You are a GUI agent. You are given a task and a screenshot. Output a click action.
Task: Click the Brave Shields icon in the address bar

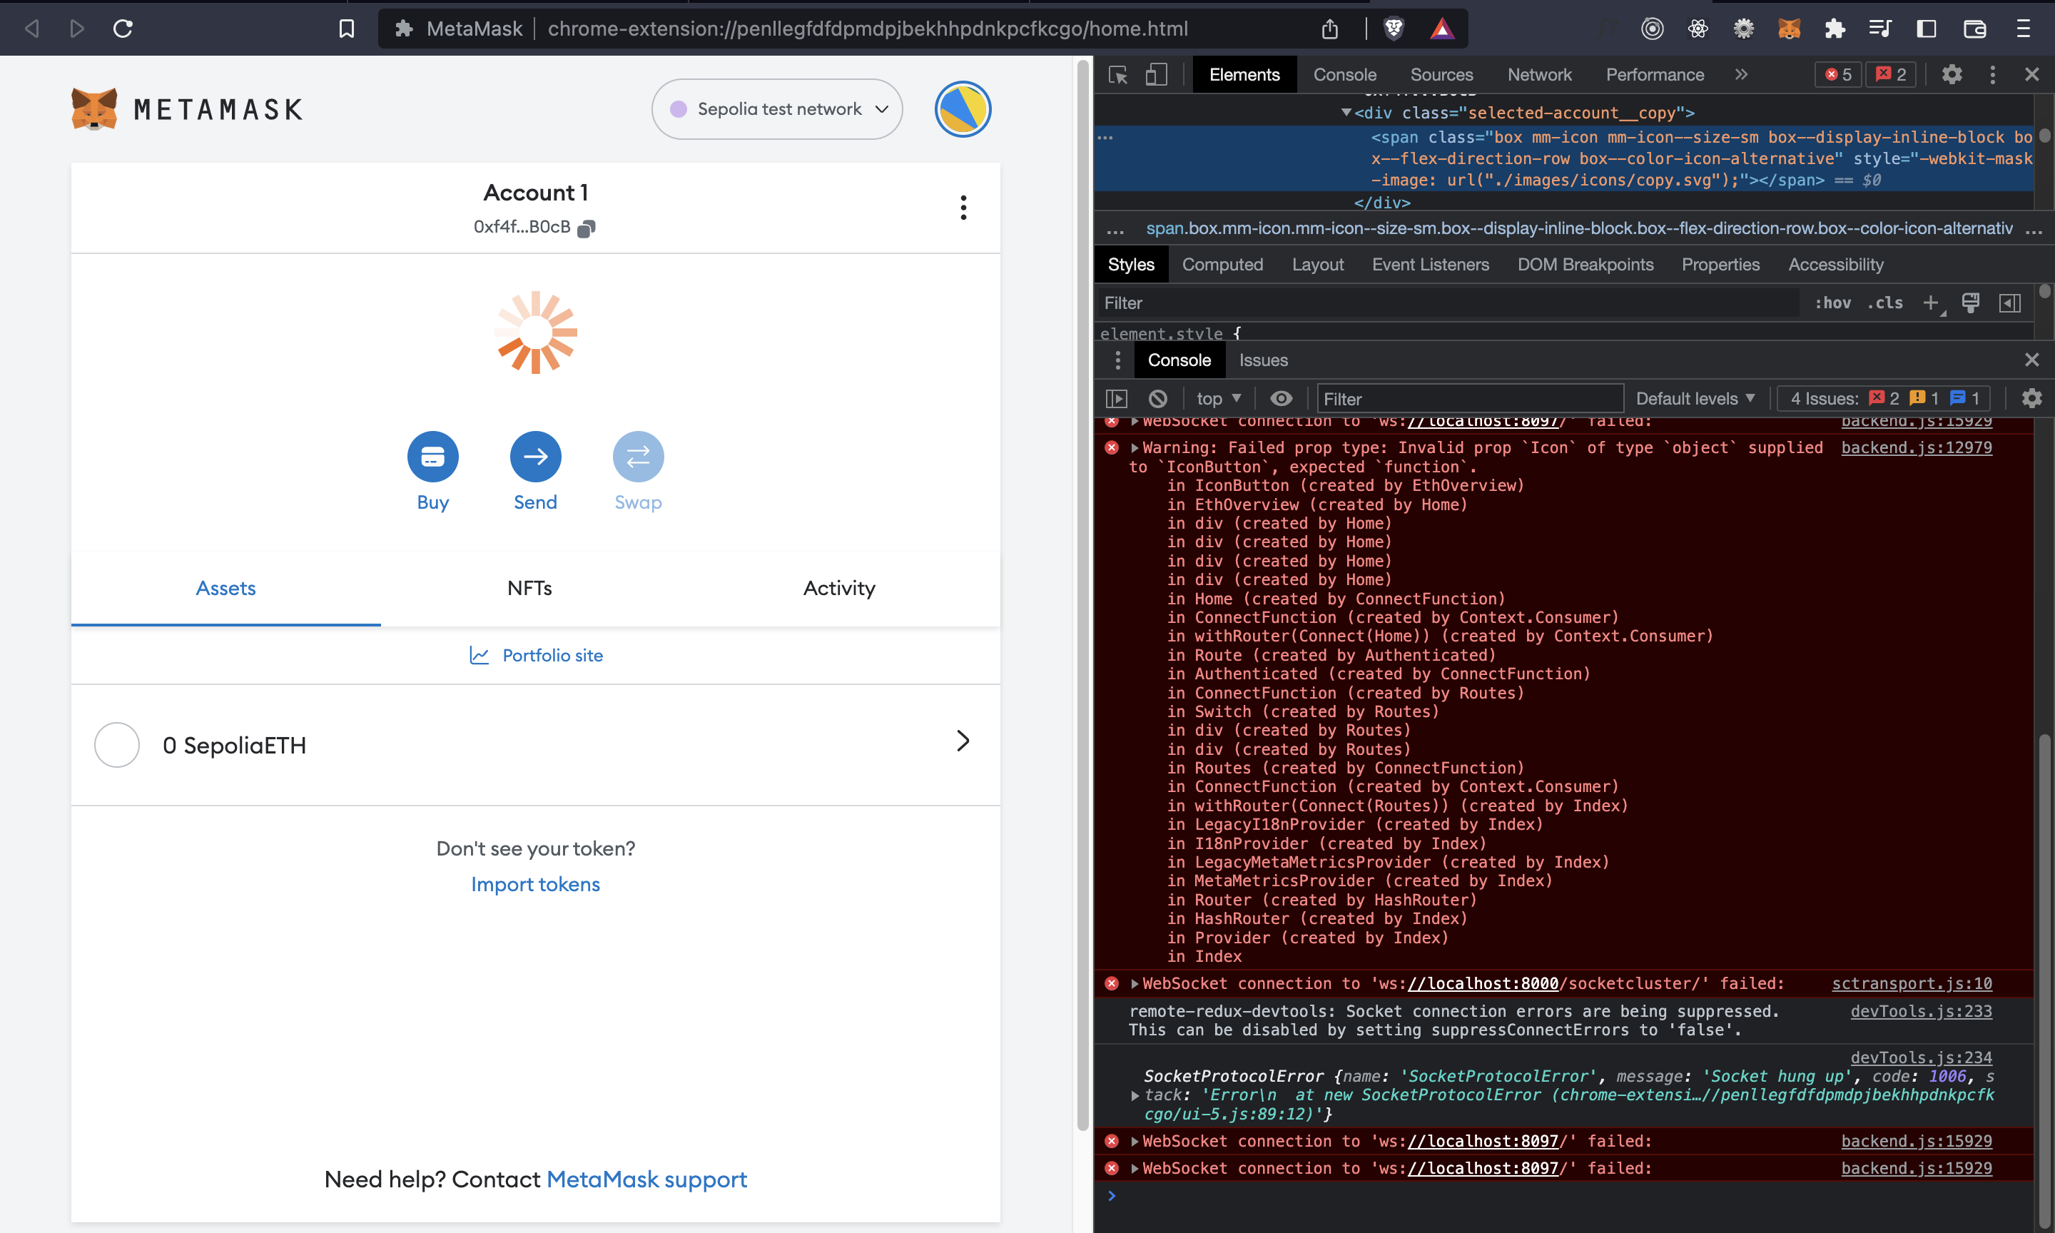[x=1393, y=27]
